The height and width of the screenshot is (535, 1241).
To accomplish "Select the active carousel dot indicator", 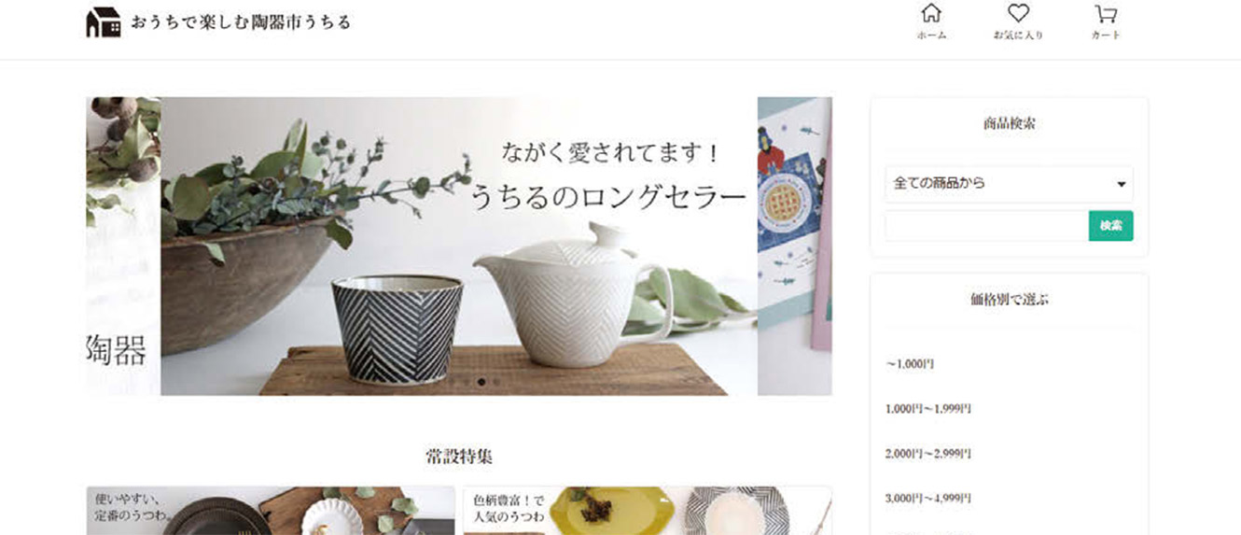I will (x=481, y=382).
